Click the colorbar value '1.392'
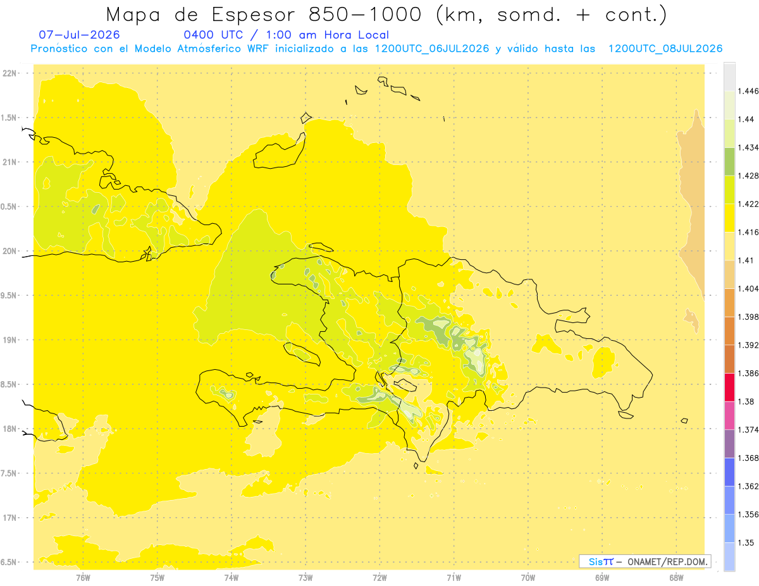759x586 pixels. click(x=748, y=345)
